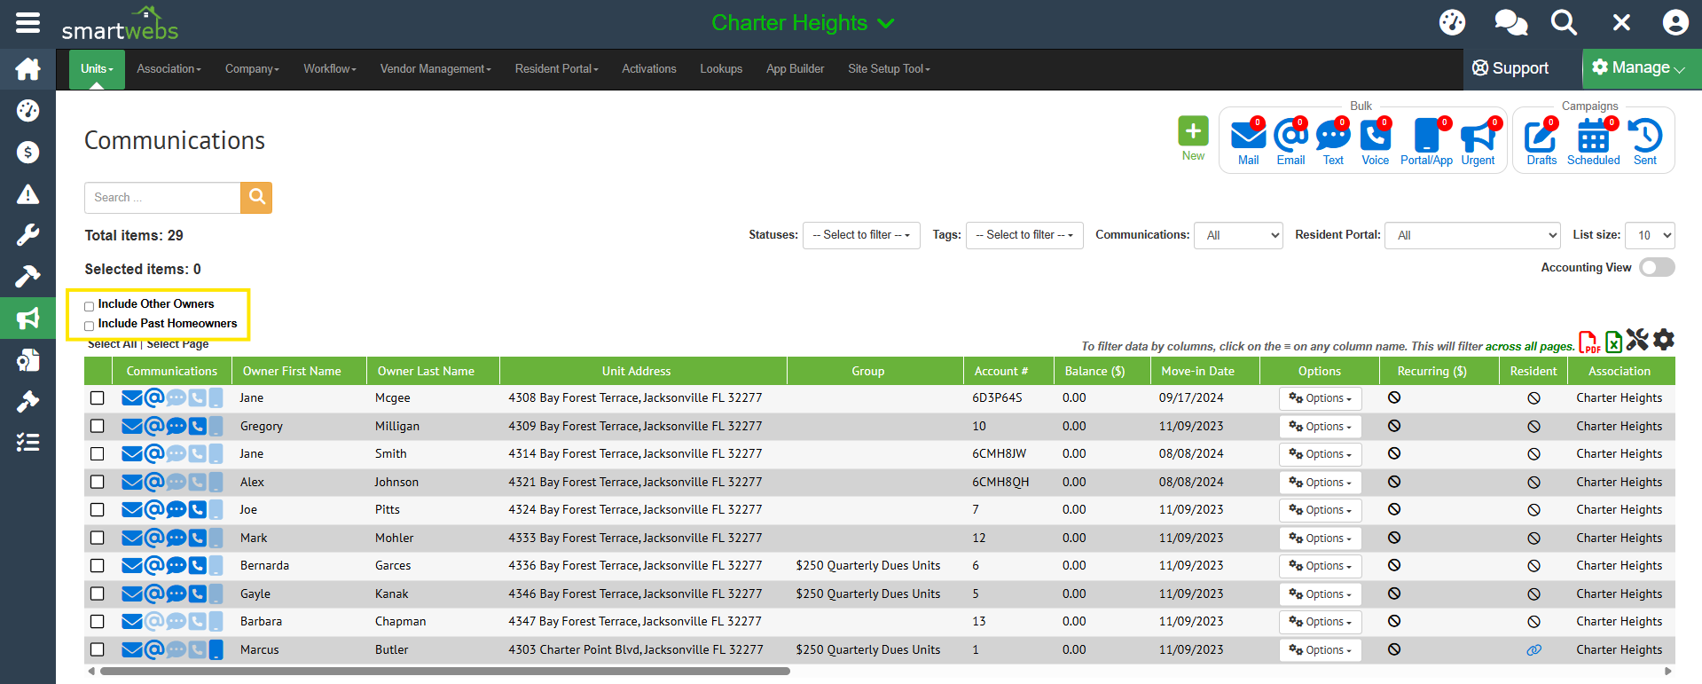Click the Support button
Viewport: 1702px width, 684px height.
[1510, 68]
